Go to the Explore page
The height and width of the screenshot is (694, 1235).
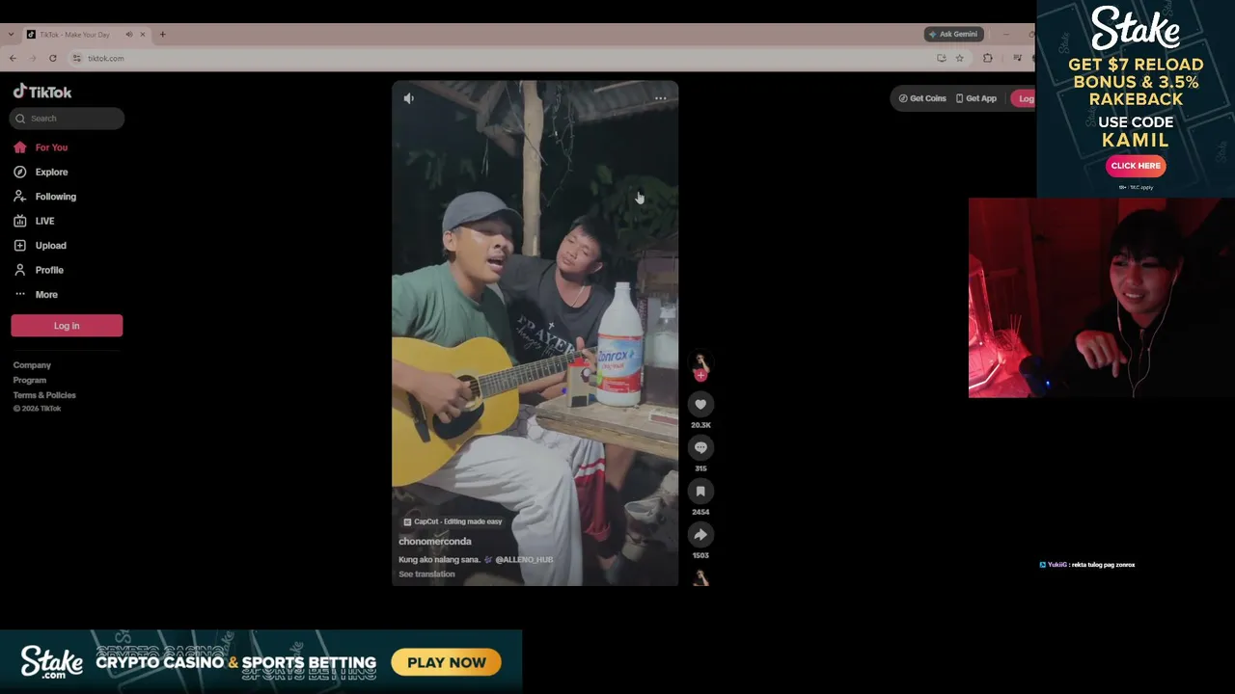coord(41,172)
